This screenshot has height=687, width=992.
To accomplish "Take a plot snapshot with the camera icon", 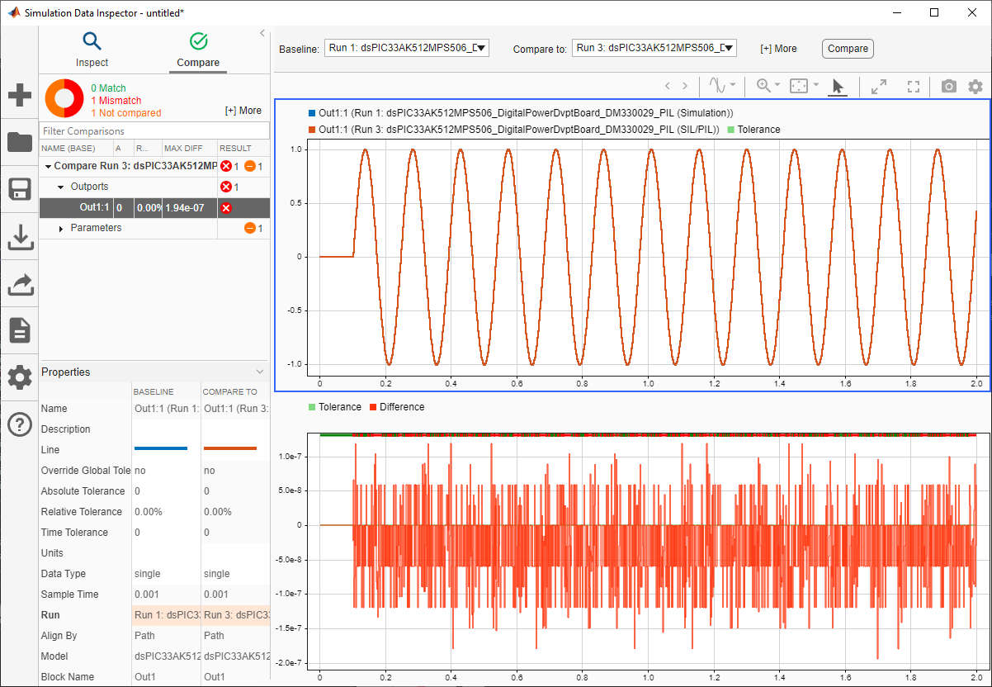I will 948,86.
